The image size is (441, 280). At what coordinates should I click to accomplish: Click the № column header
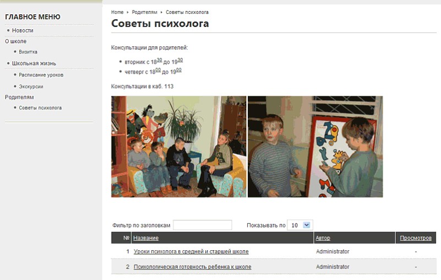pos(126,238)
